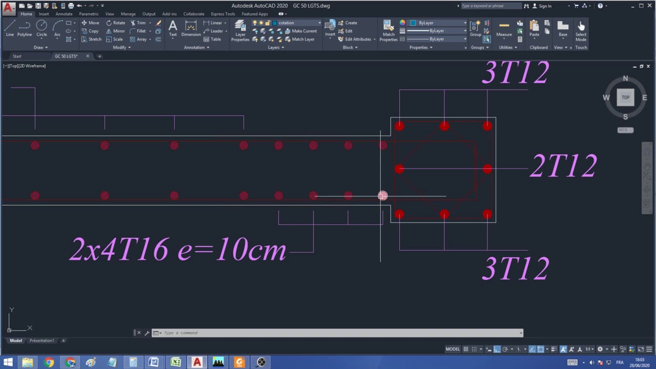Click the Paste clipboard tool
Viewport: 656px width, 369px height.
tap(534, 29)
